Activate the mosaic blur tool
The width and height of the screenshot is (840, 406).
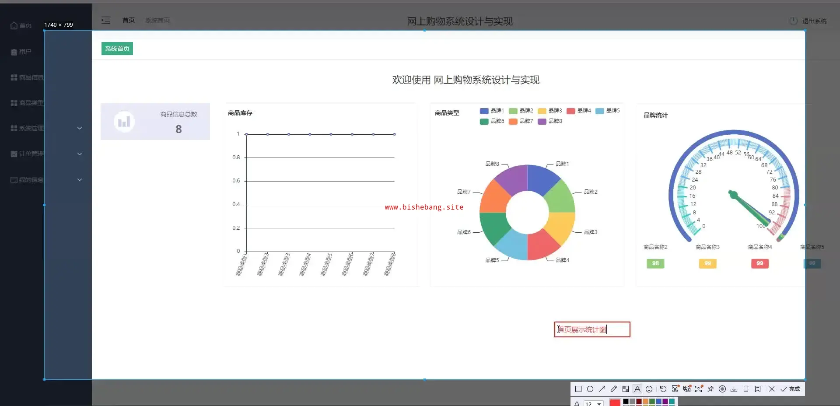pos(626,389)
